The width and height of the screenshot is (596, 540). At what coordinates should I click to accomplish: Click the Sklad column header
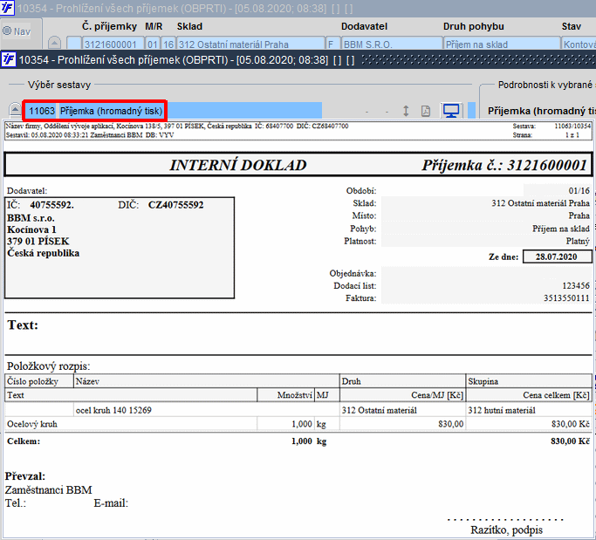[x=189, y=26]
